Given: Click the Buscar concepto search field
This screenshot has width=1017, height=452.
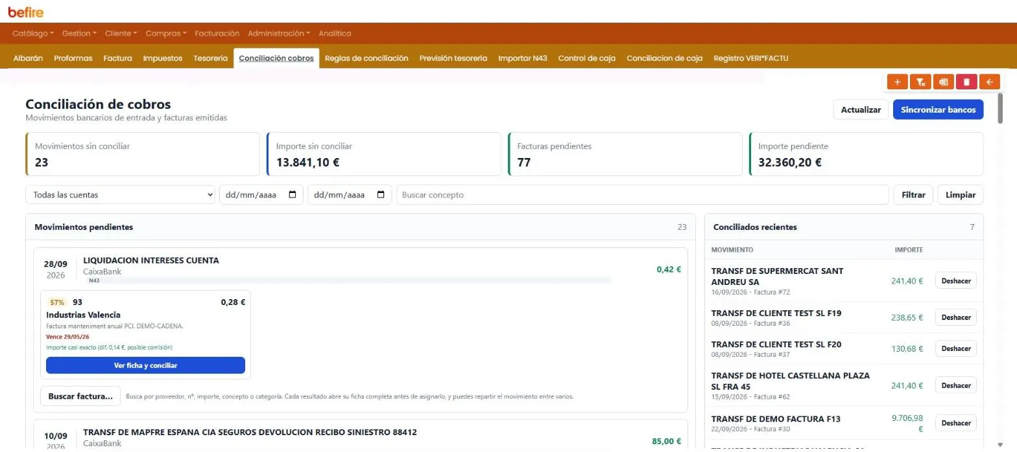Looking at the screenshot, I should 643,194.
